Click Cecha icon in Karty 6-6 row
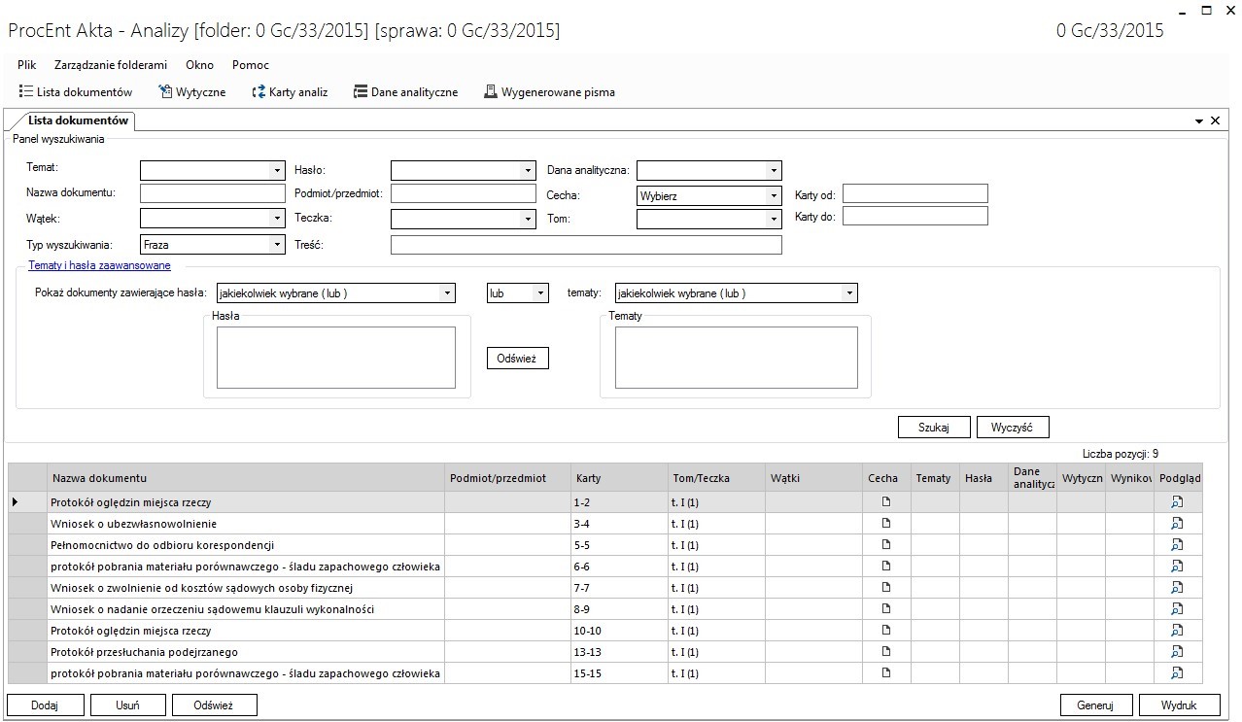This screenshot has width=1242, height=722. pos(885,567)
